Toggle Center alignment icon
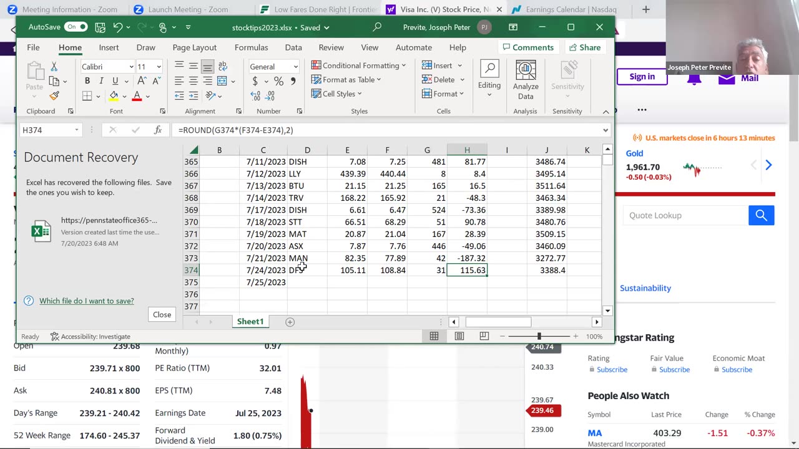Screen dimensions: 799x449 point(194,81)
